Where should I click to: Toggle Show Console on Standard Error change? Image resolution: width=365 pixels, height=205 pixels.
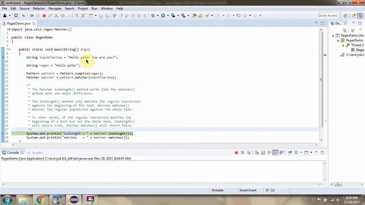(282, 153)
